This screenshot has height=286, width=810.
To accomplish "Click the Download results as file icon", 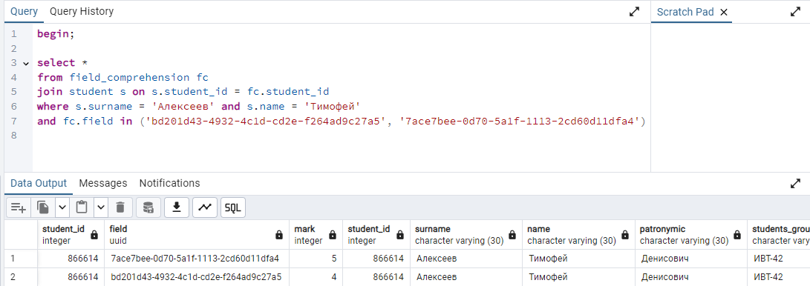I will 177,207.
